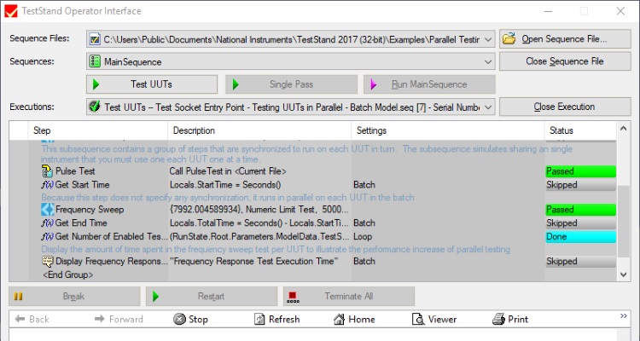Click the red stop icon on Terminate All
The width and height of the screenshot is (640, 341).
pyautogui.click(x=293, y=297)
